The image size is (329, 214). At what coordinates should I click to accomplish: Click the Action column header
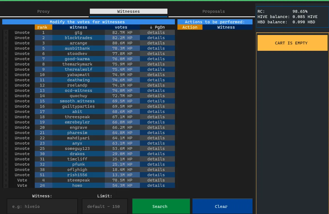click(190, 27)
